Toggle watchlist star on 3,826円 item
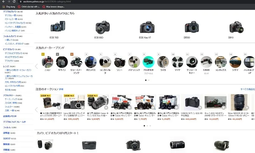 106,108
